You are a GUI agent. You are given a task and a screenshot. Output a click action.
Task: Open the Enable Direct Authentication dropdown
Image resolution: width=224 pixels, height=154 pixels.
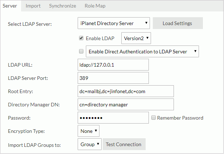click(x=142, y=51)
